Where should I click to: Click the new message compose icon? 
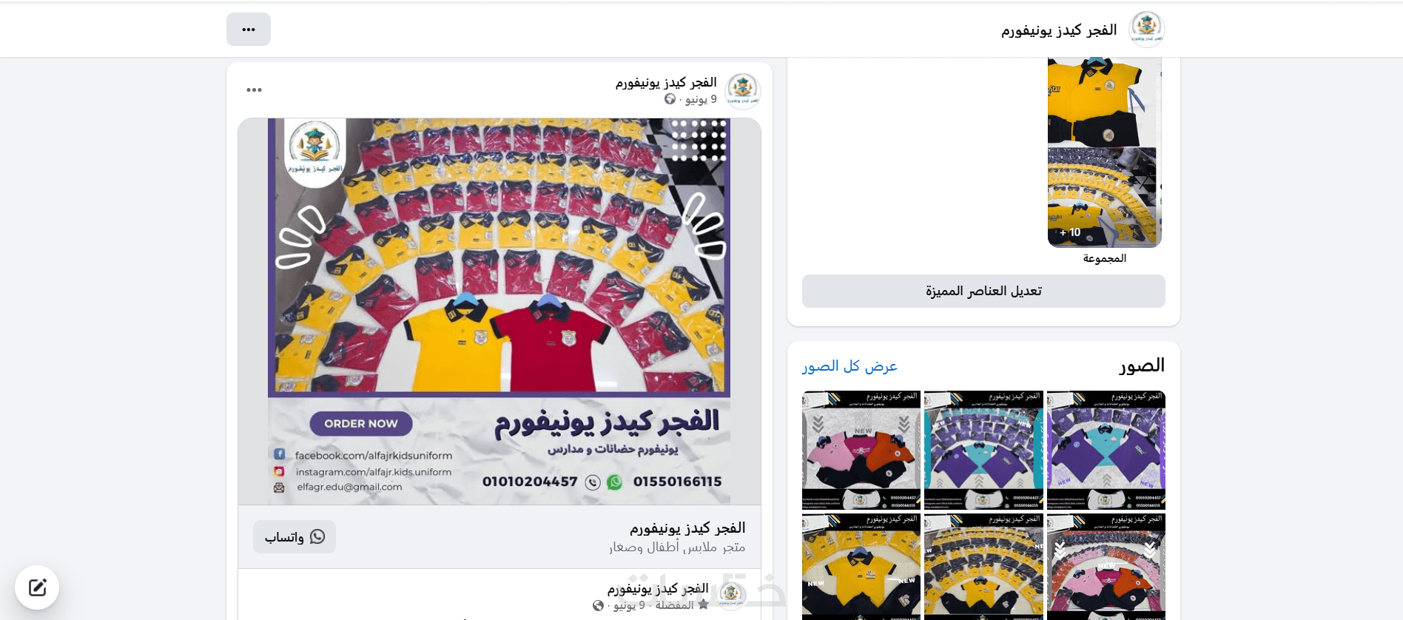(x=37, y=587)
